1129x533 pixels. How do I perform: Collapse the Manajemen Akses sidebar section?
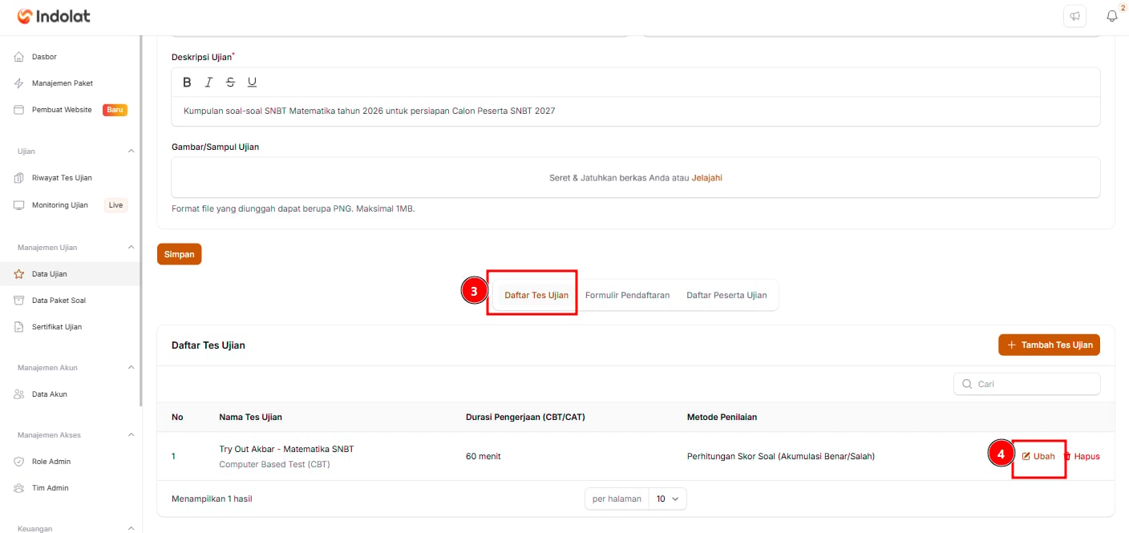[132, 435]
